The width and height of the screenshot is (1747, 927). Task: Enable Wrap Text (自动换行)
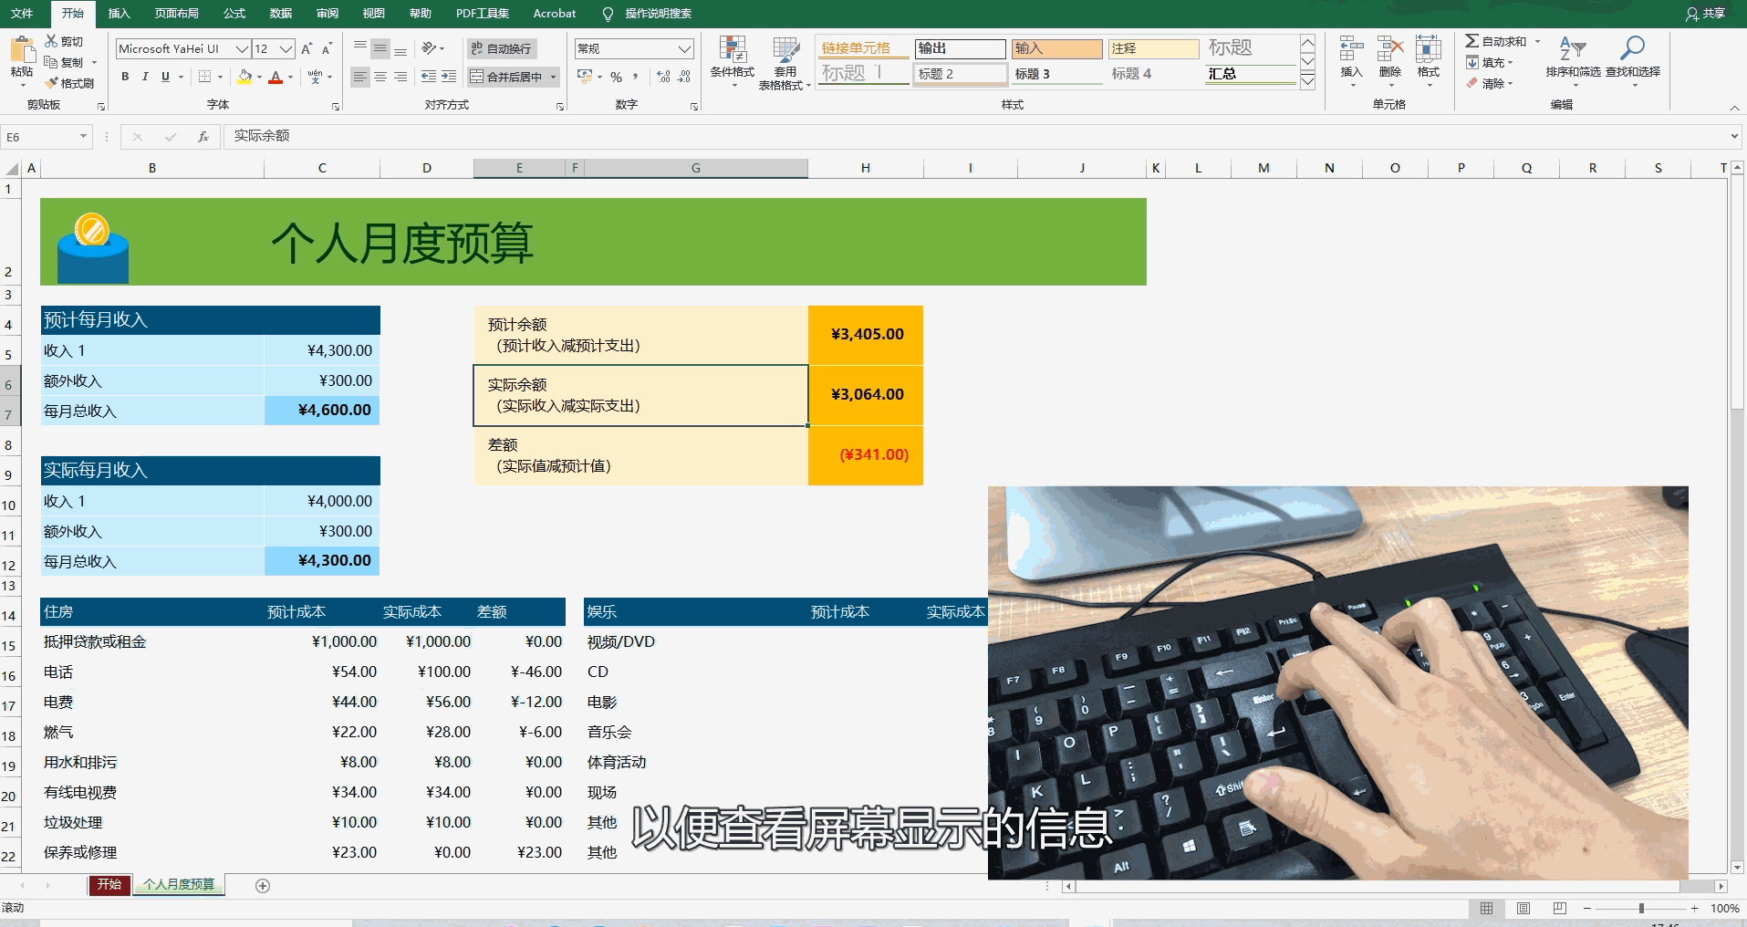[501, 48]
